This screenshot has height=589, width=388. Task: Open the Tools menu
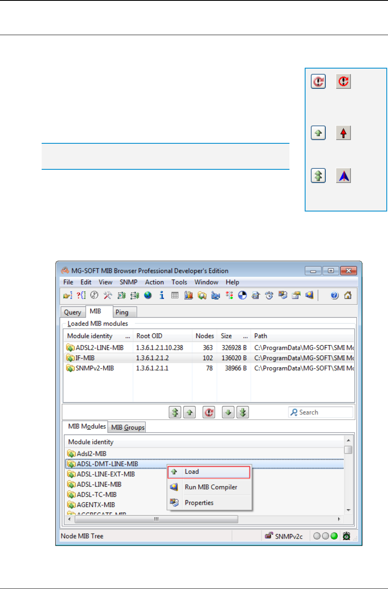coord(179,282)
